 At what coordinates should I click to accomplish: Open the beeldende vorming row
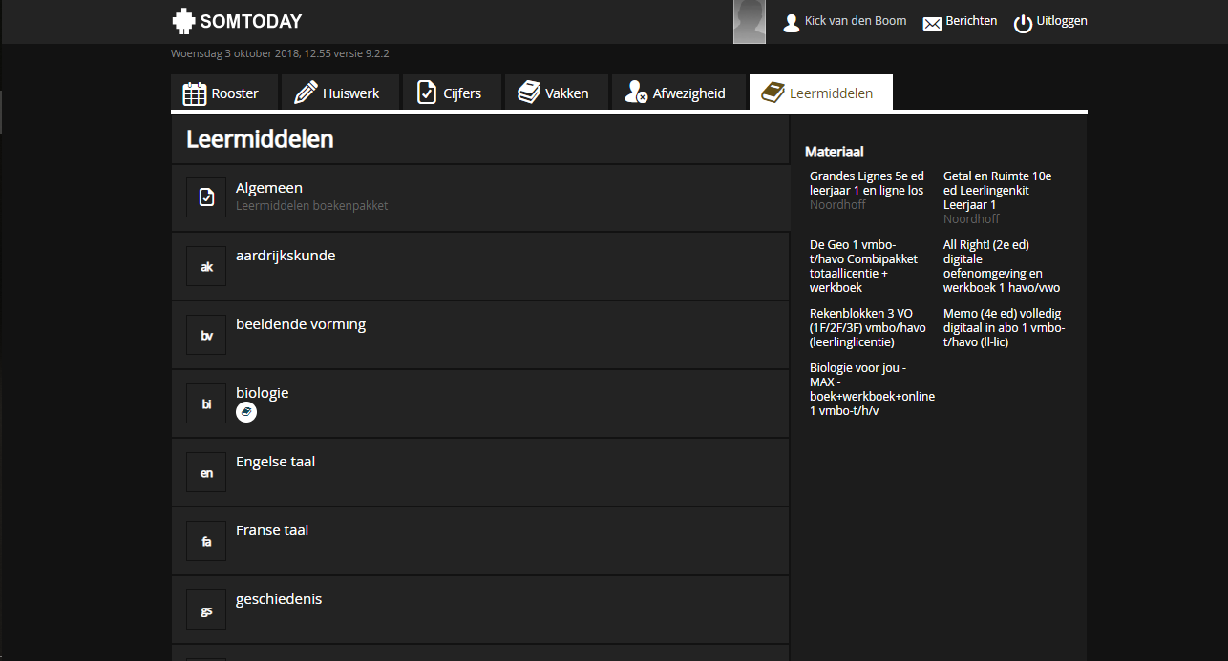[x=480, y=335]
